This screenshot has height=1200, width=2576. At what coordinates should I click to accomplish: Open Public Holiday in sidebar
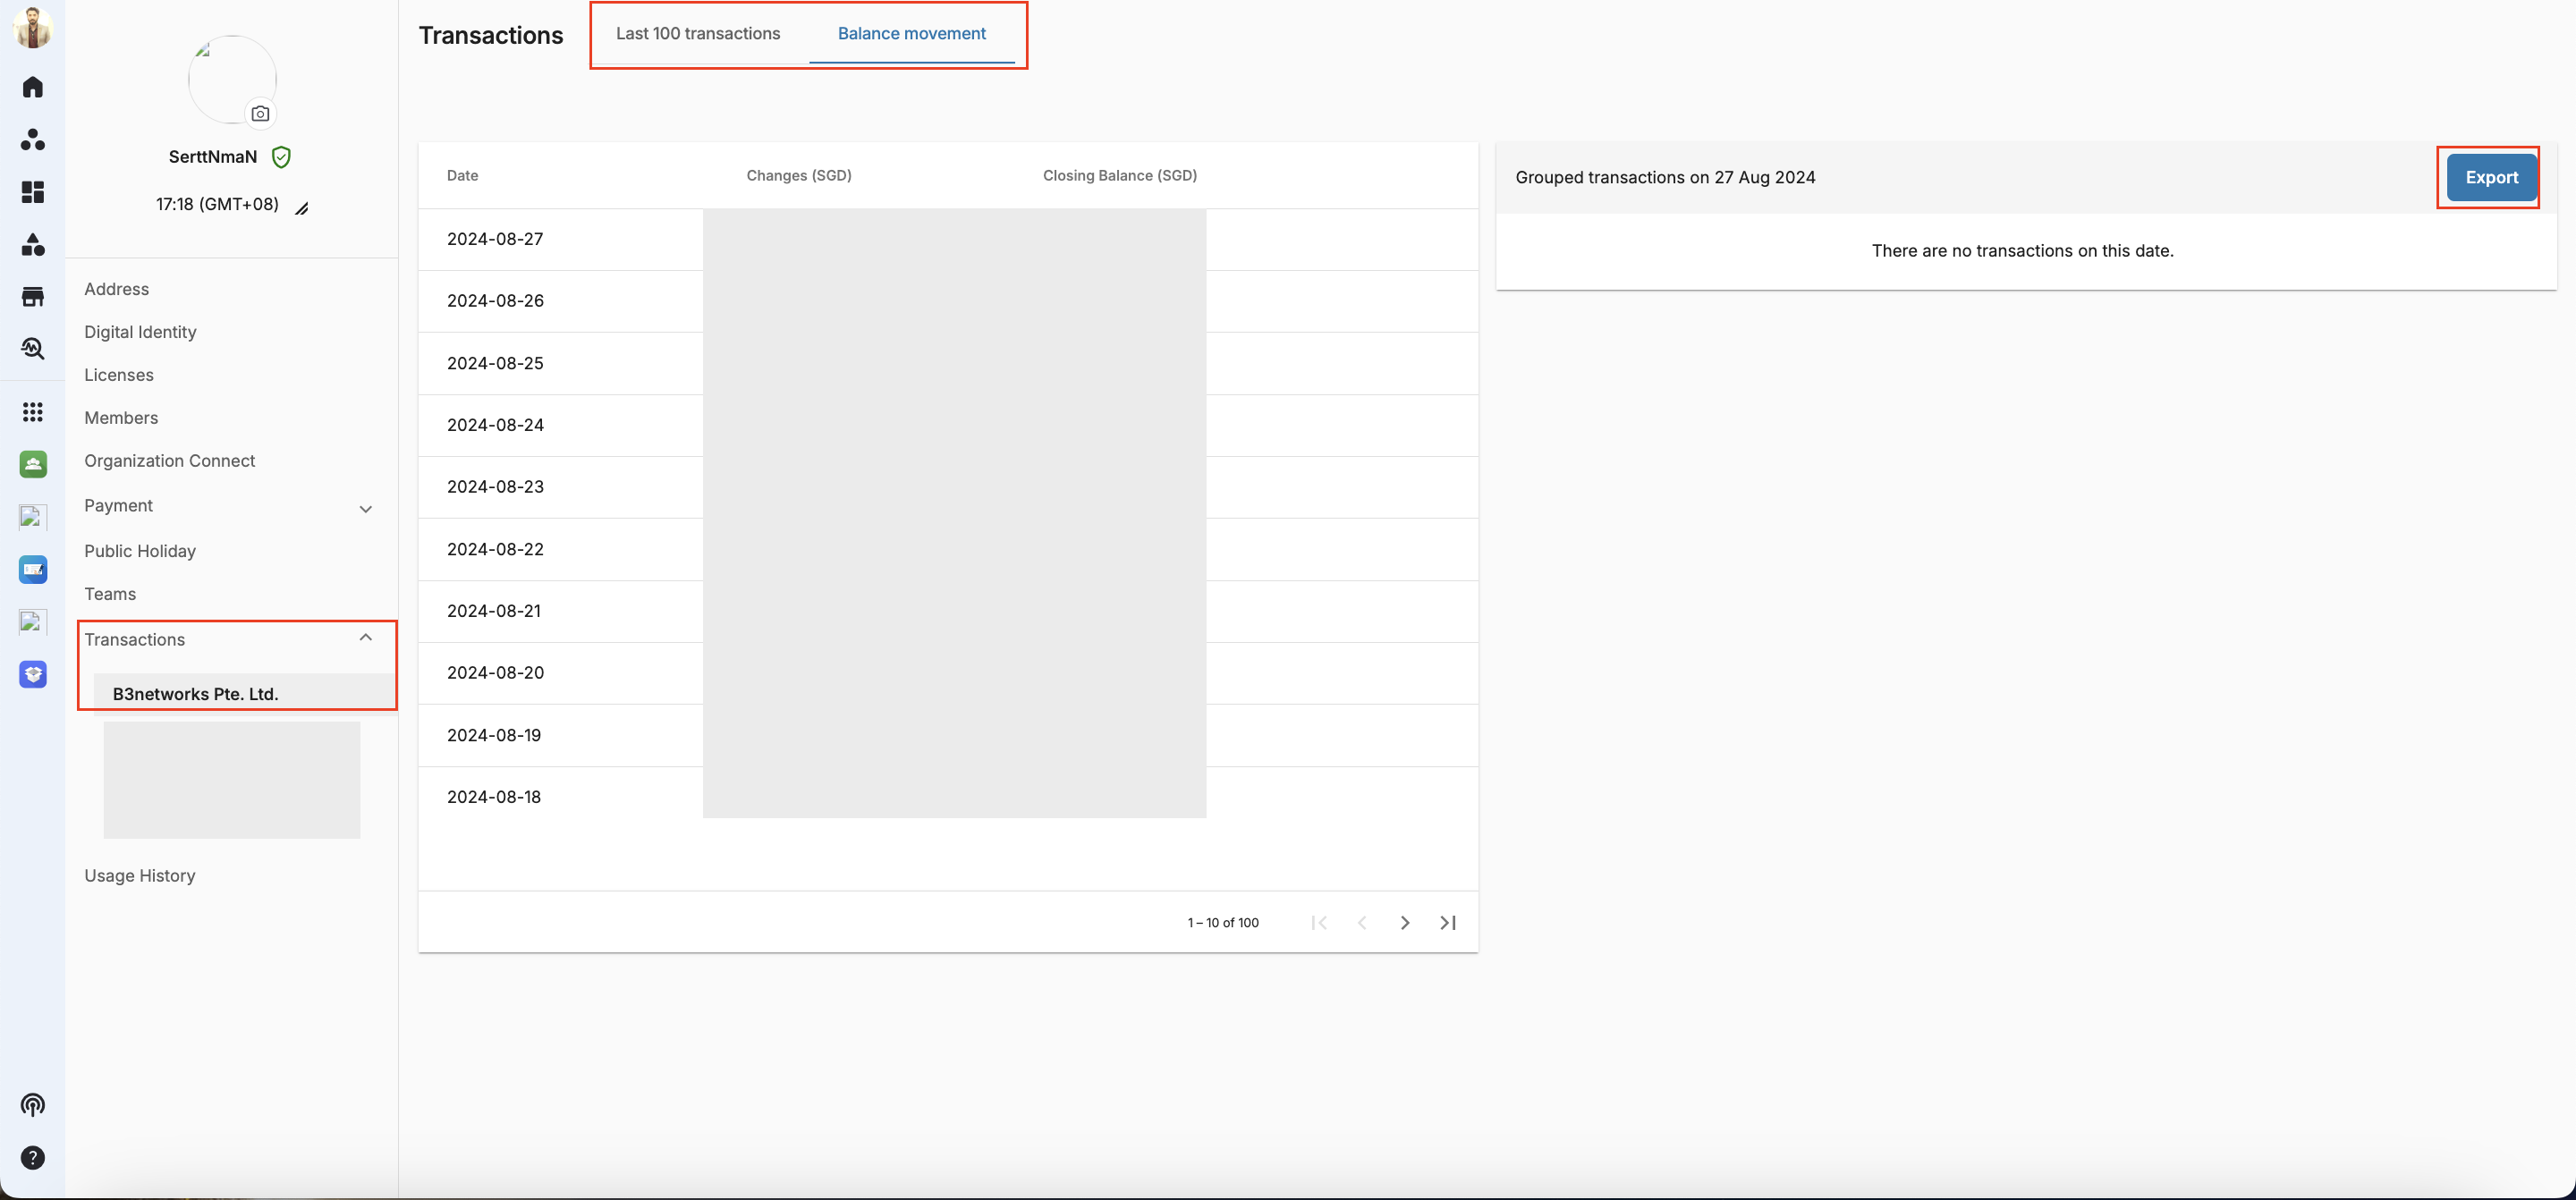tap(140, 551)
